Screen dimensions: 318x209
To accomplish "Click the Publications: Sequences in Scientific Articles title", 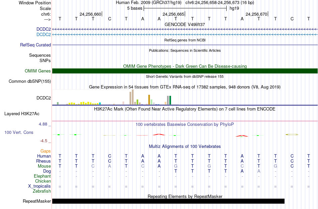I will (185, 50).
